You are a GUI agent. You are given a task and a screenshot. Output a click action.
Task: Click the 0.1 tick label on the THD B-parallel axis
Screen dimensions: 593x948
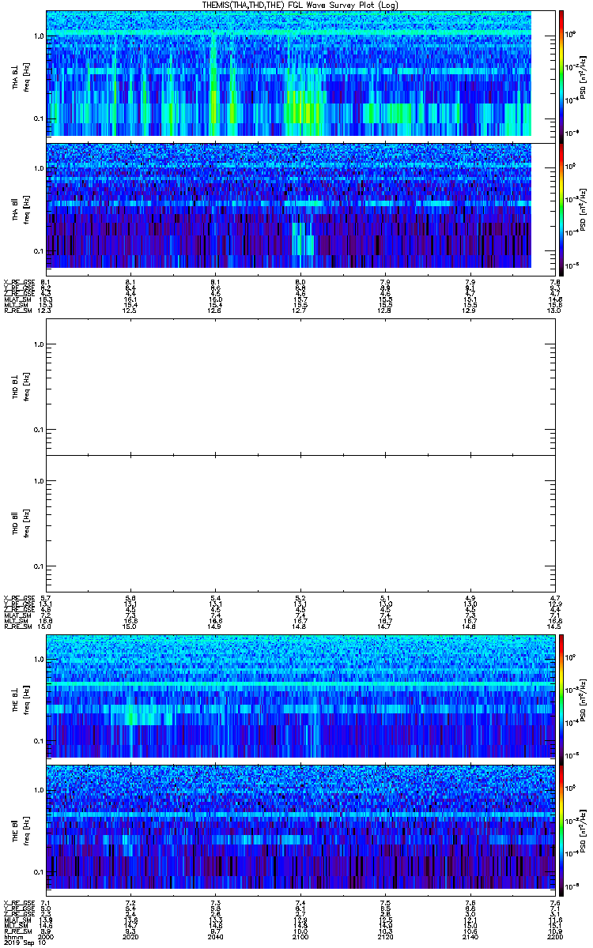[38, 567]
